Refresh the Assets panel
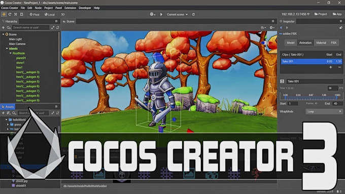This screenshot has height=194, width=345. pyautogui.click(x=58, y=113)
